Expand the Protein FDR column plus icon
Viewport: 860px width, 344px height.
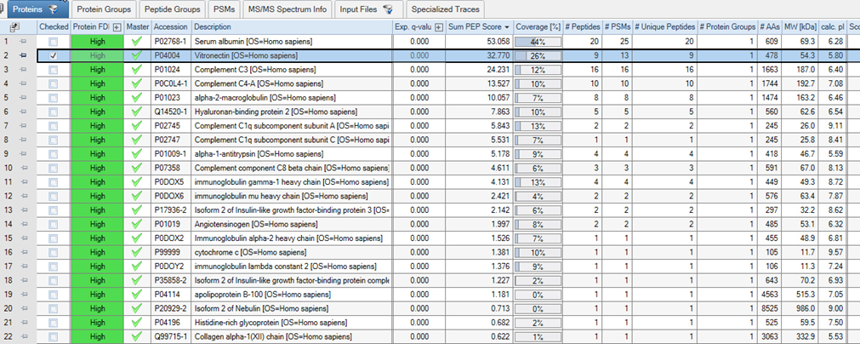tap(117, 27)
